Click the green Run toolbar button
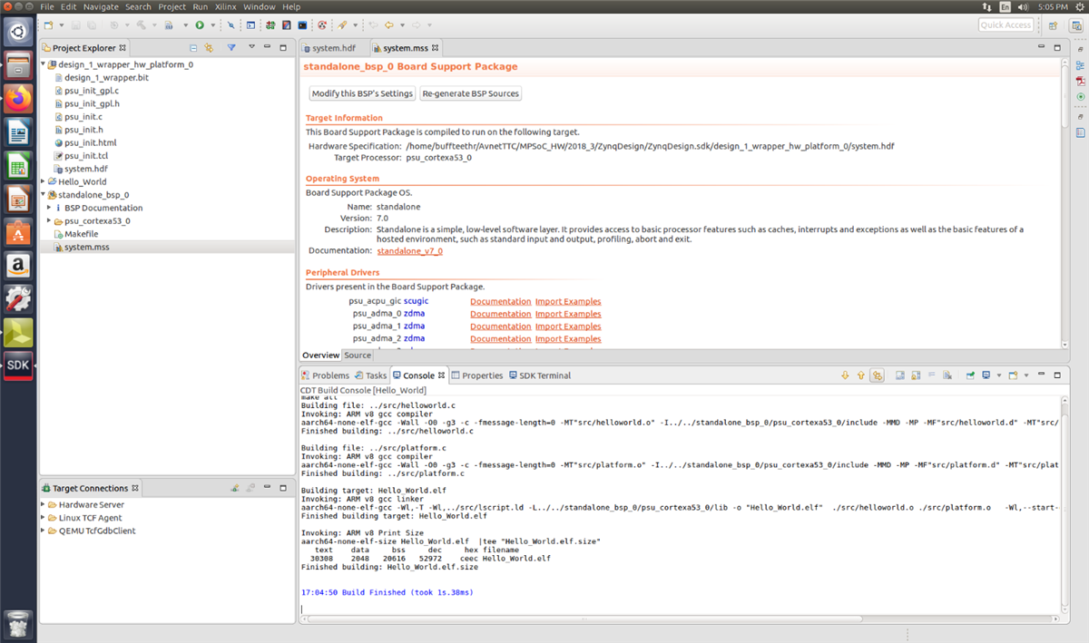1089x643 pixels. tap(199, 25)
